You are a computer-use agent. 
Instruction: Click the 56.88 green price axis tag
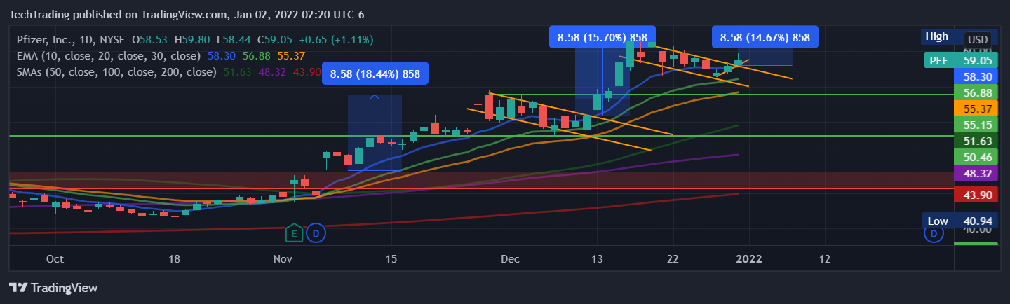click(976, 92)
